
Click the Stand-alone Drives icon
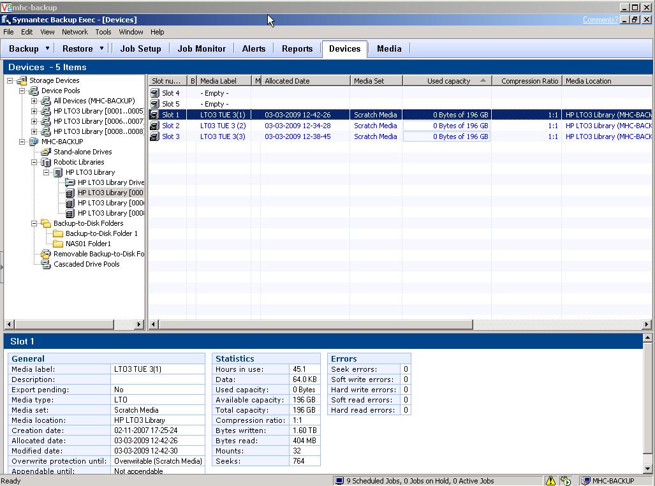46,152
